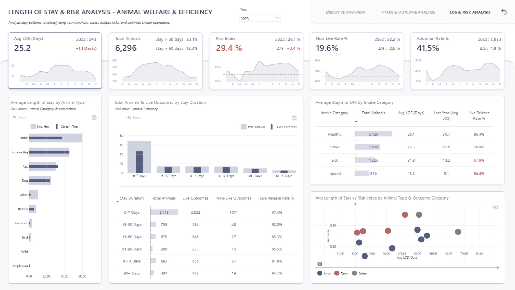Click the 31-60 Days column in bar chart
This screenshot has width=515, height=290.
tap(226, 170)
